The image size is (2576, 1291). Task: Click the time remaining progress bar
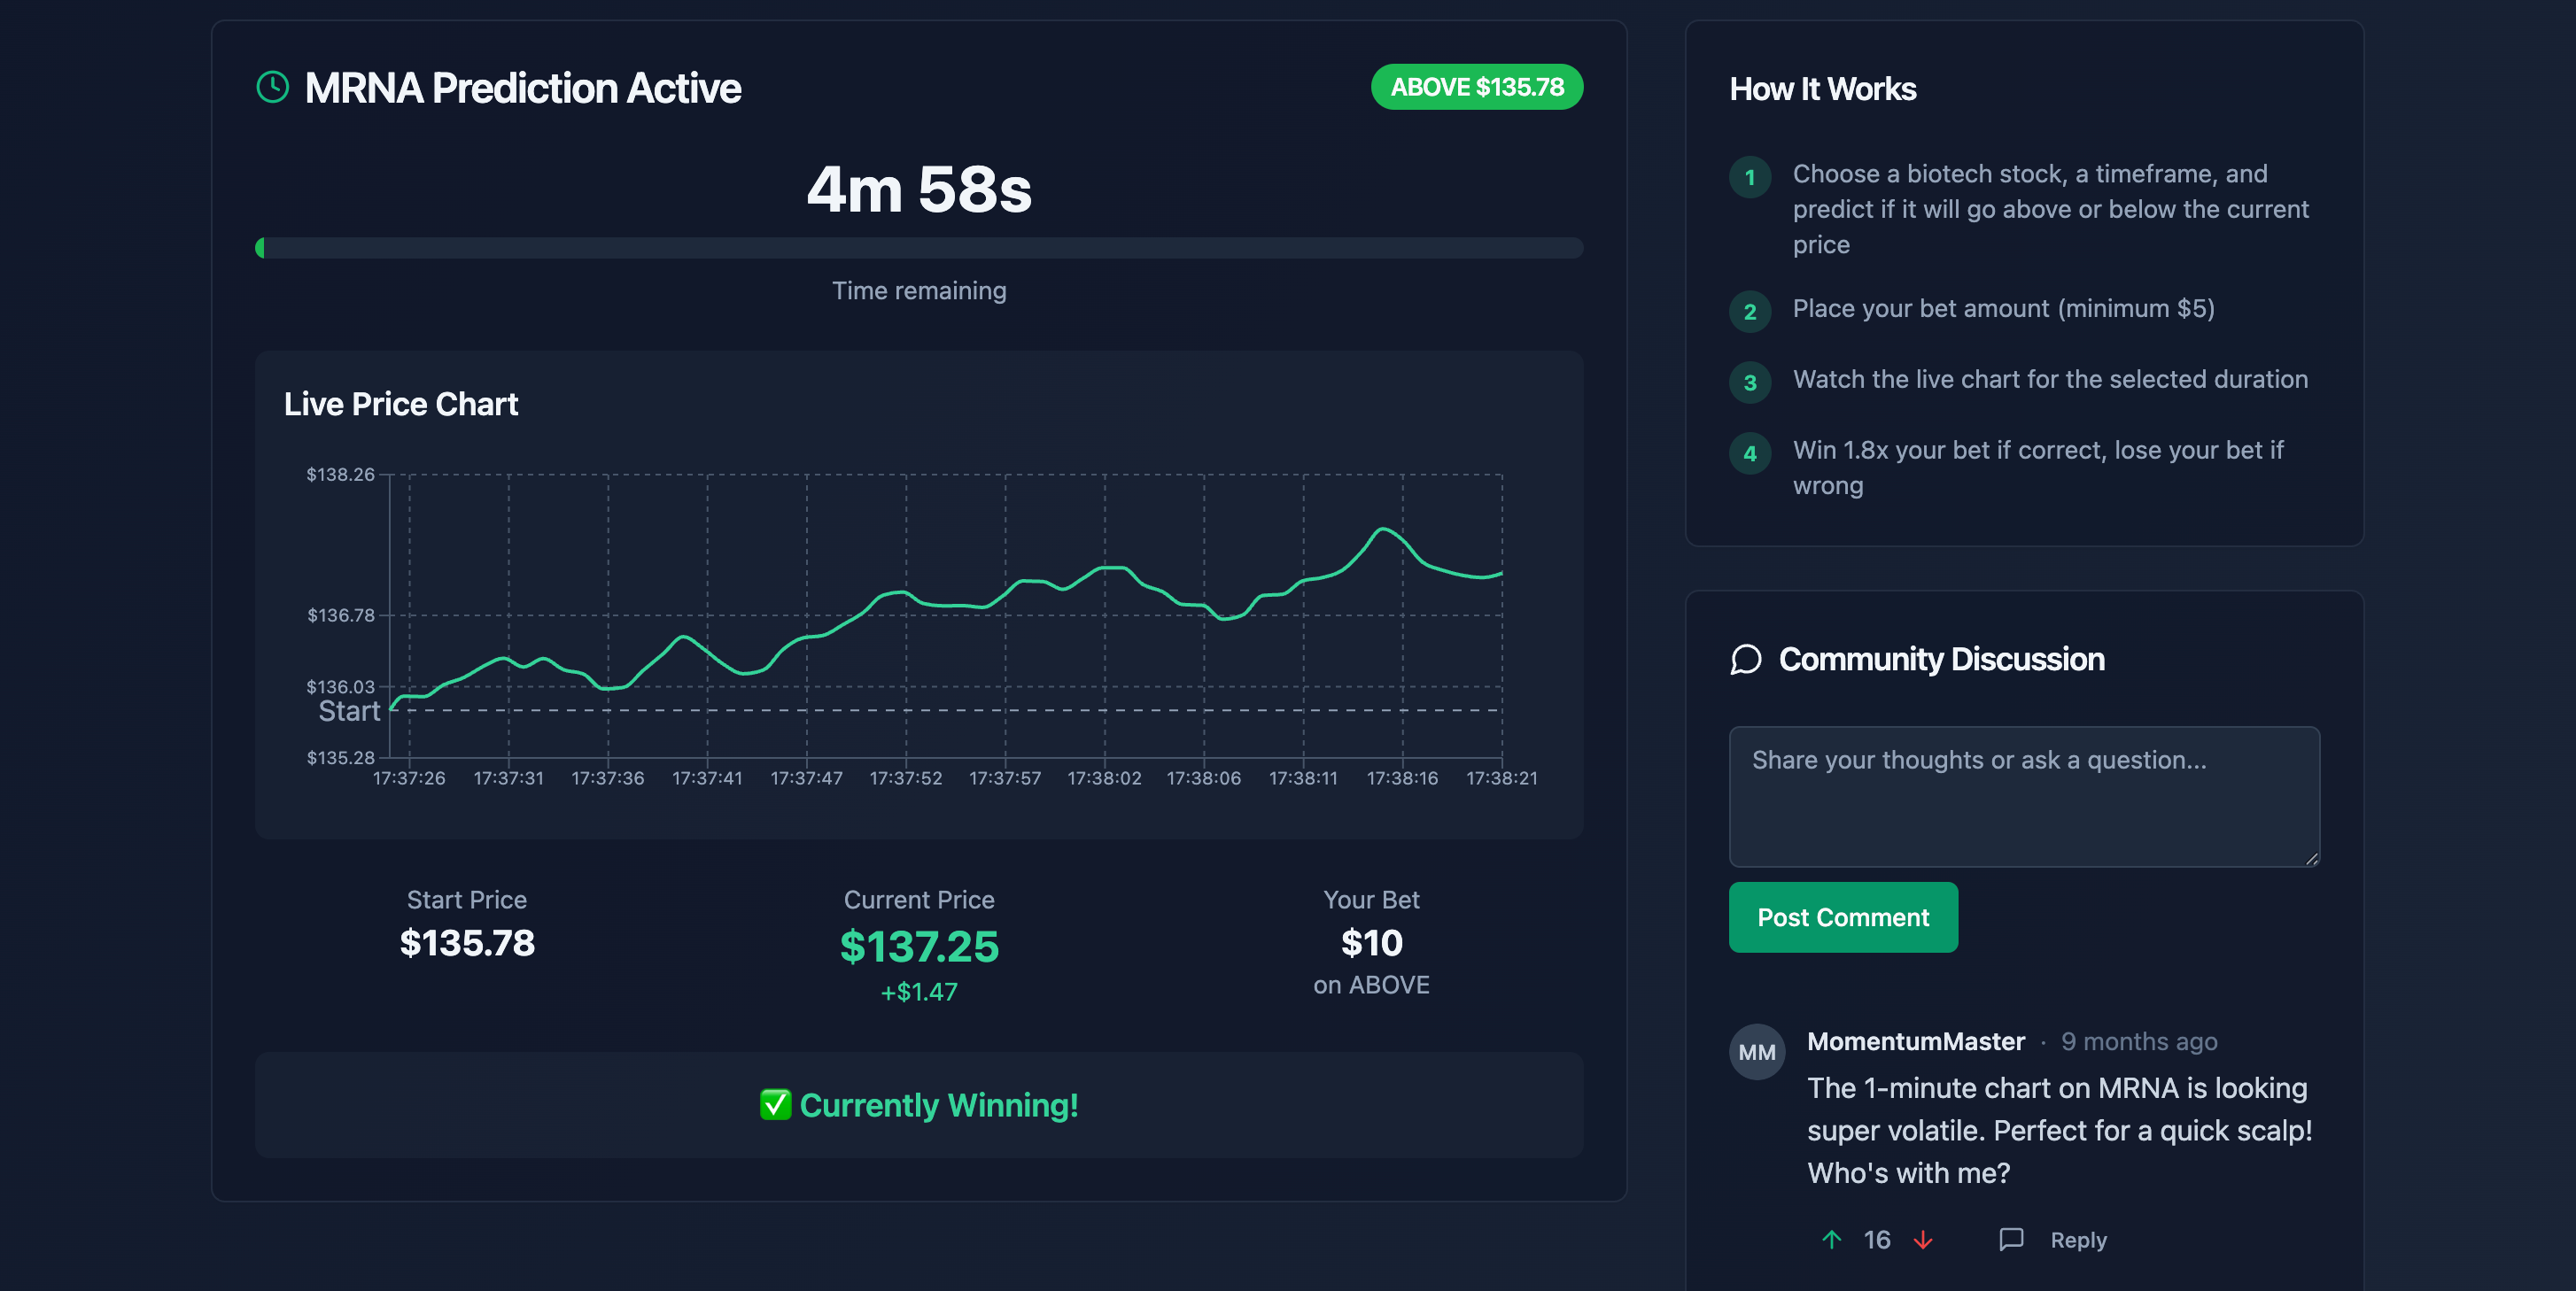(918, 248)
